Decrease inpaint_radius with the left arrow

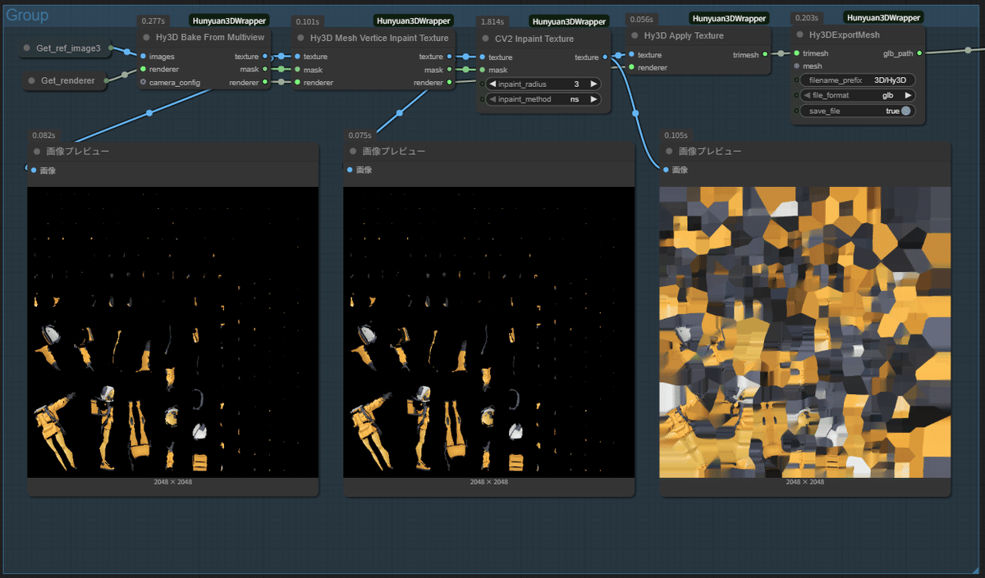pos(492,83)
